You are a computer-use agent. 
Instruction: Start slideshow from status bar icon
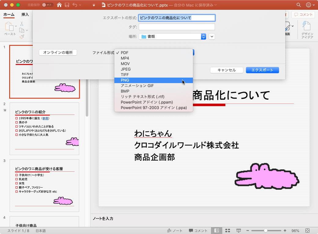239,230
